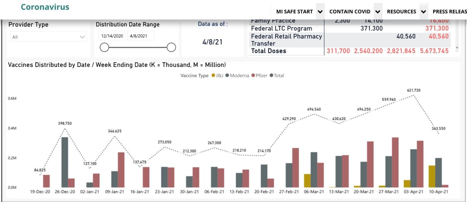Select the 26-Dec-20 Moderna bar
Viewport: 467px width, 202px height.
click(x=65, y=162)
